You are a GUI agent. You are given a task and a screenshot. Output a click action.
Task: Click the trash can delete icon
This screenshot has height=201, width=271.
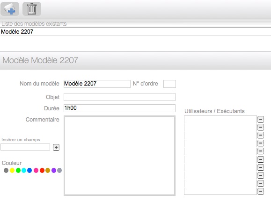pos(32,9)
